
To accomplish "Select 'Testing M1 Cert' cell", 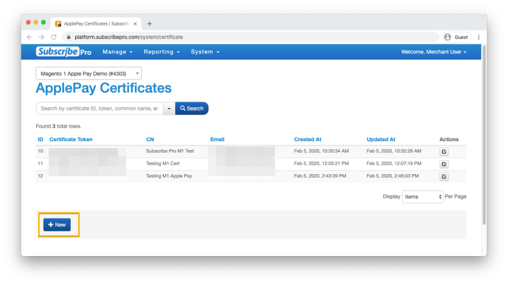I will click(163, 163).
